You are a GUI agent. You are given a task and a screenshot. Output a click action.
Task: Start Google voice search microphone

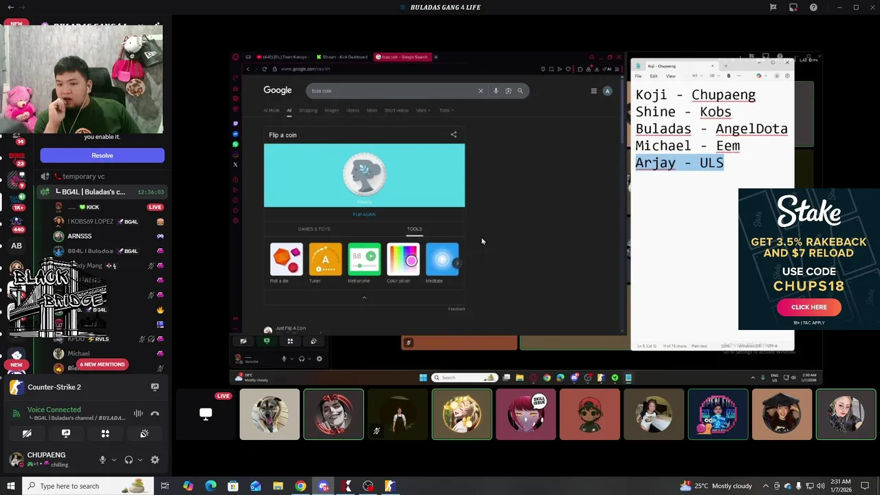(x=496, y=91)
